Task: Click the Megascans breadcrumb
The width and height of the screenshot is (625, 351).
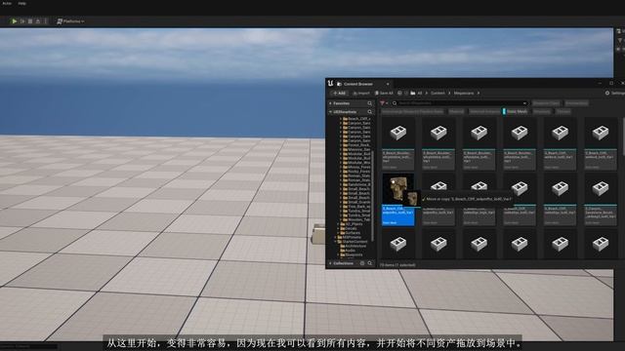Action: pos(464,94)
